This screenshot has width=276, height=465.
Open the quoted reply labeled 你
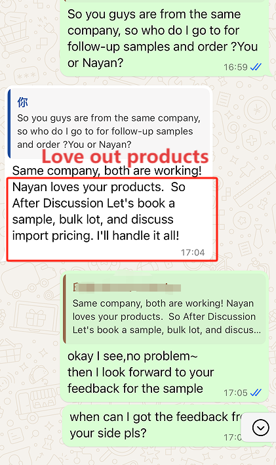[x=109, y=123]
